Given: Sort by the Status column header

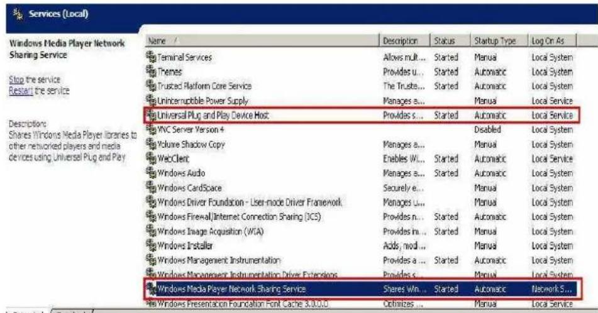Looking at the screenshot, I should 450,41.
